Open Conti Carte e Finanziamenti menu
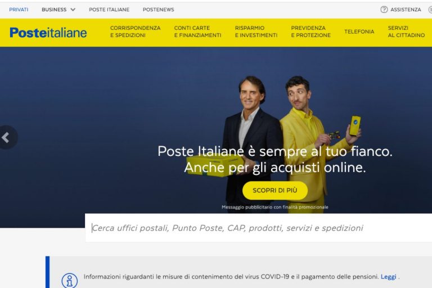The width and height of the screenshot is (432, 288). (x=197, y=31)
